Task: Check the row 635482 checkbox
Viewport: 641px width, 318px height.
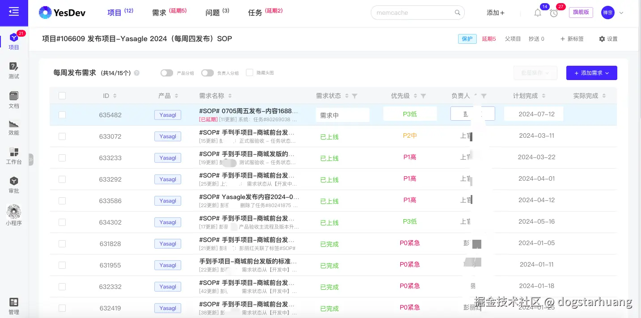Action: [62, 115]
